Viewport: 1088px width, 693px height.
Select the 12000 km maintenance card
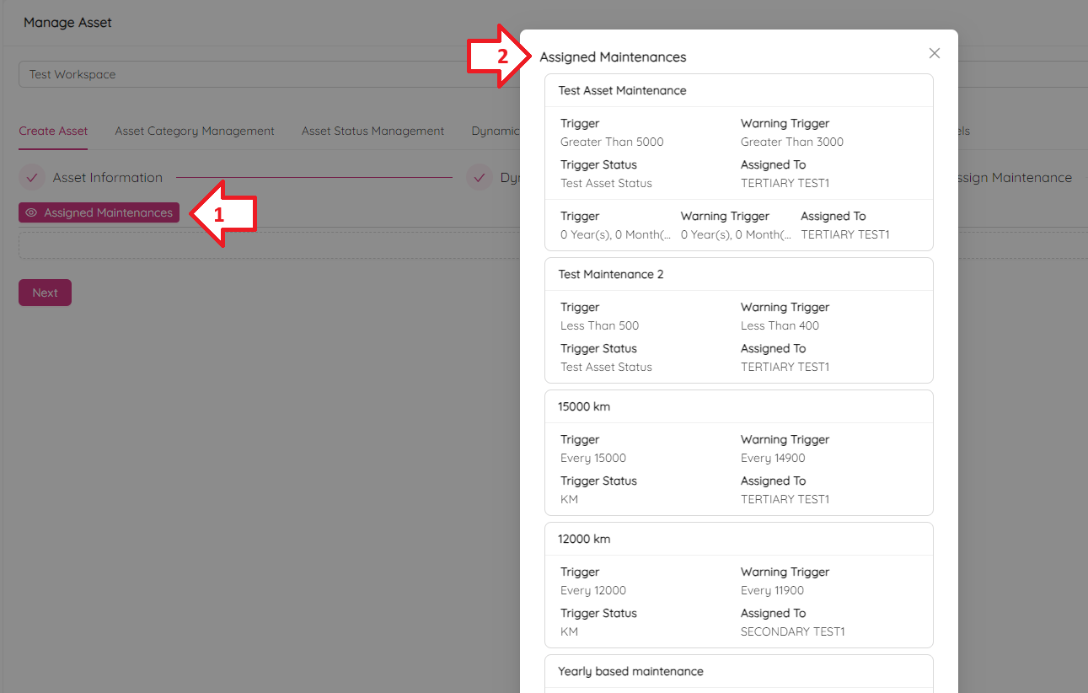584,540
